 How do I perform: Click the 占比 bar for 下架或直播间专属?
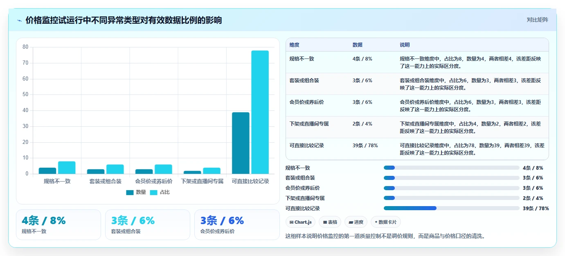[212, 171]
